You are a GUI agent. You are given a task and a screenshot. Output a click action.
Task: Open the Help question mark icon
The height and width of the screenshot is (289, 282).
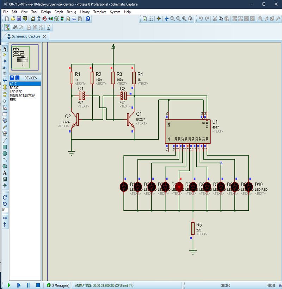pos(88,19)
